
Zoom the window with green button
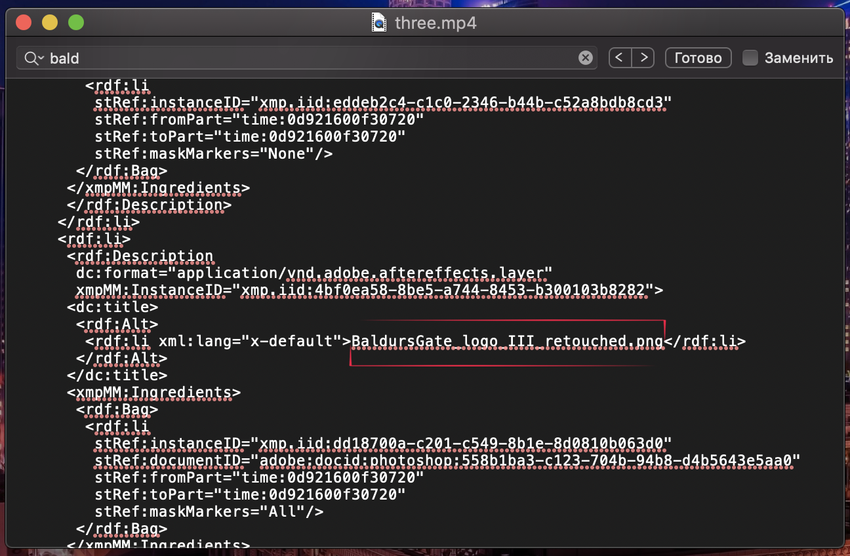point(76,23)
